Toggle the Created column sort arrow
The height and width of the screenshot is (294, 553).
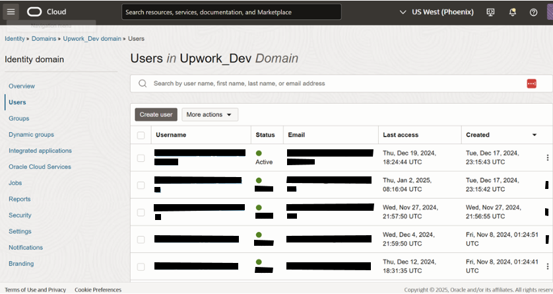click(535, 135)
